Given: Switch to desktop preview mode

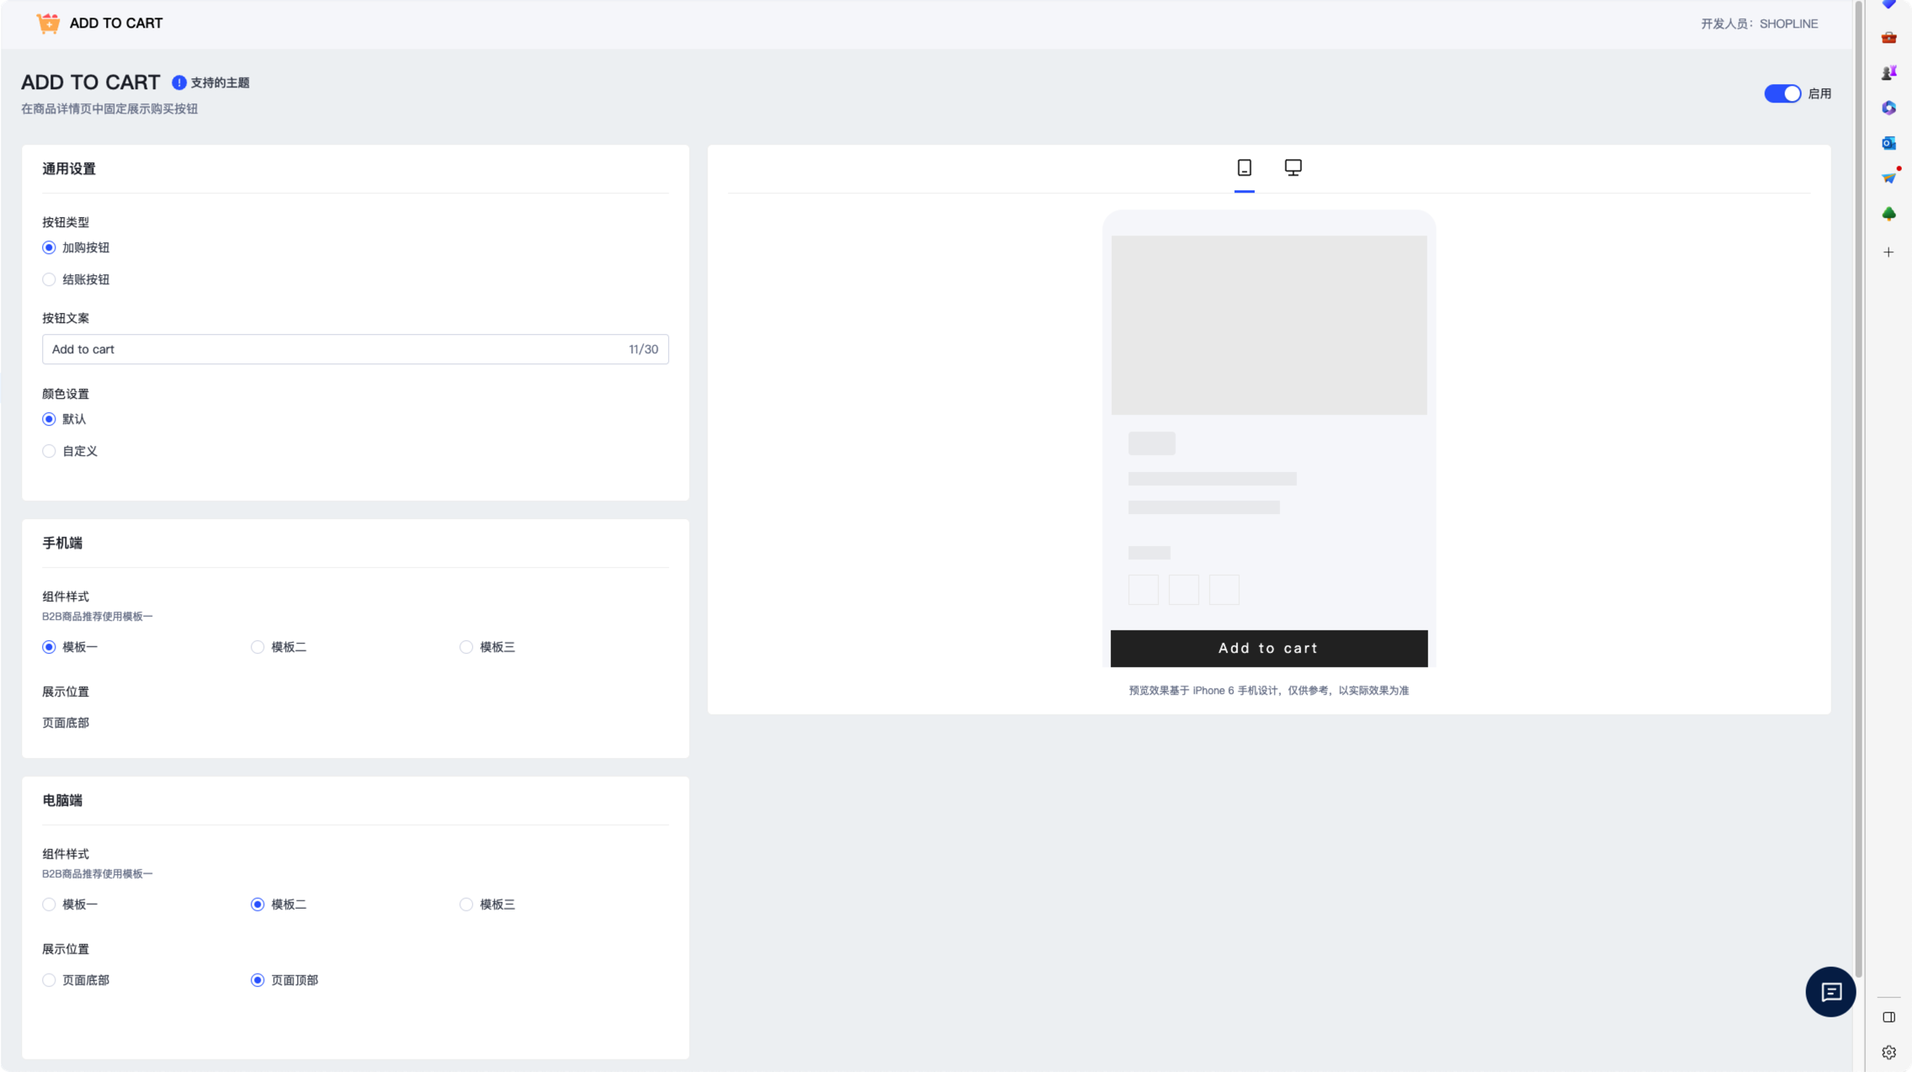Looking at the screenshot, I should tap(1292, 167).
